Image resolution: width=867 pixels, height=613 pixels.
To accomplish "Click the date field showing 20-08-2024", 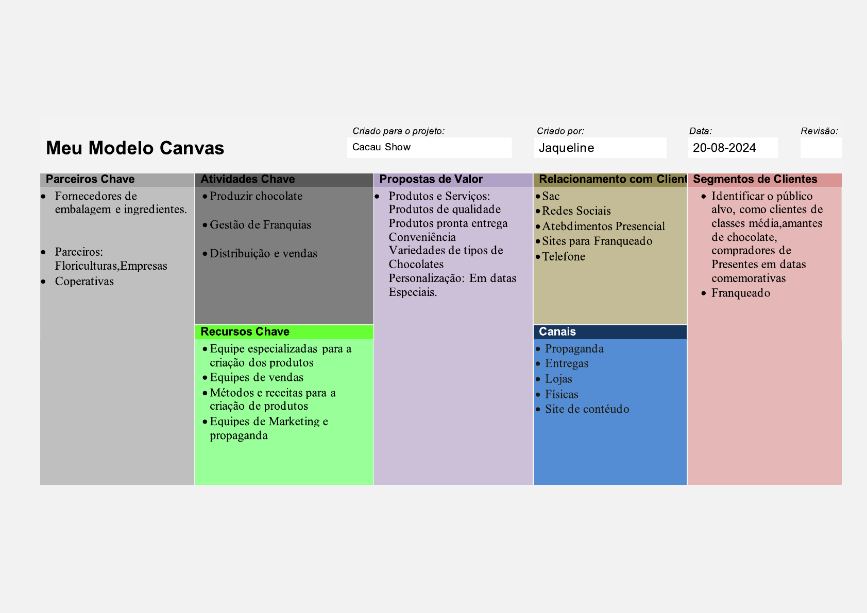I will point(733,148).
